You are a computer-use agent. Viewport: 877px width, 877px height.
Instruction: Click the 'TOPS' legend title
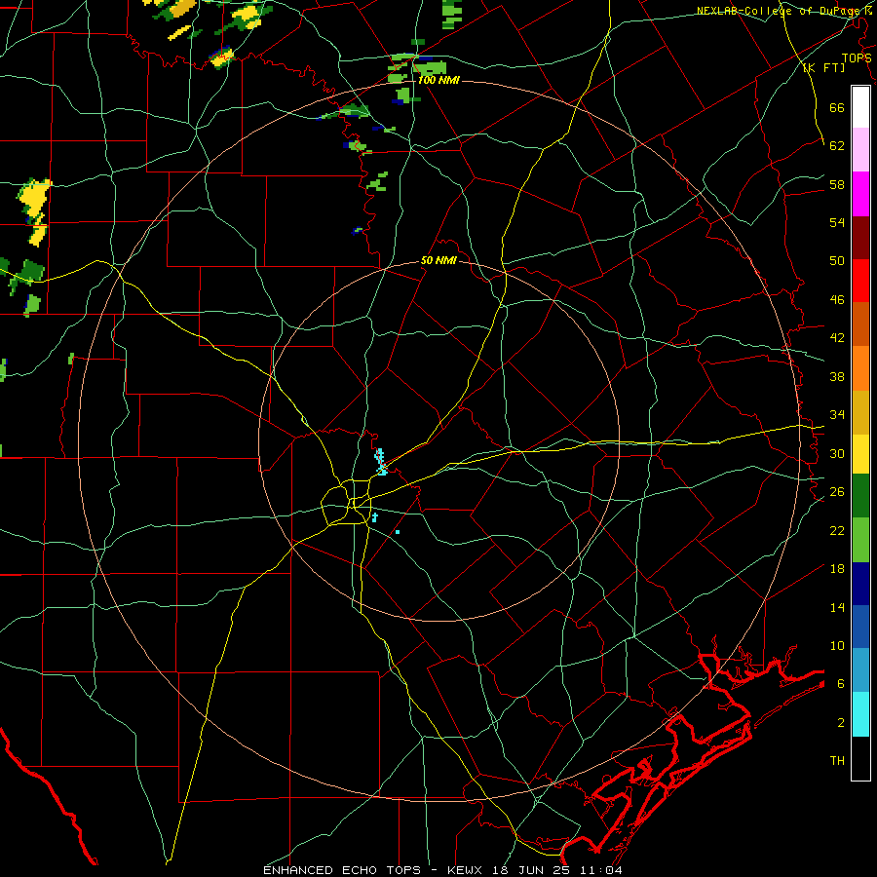[857, 58]
